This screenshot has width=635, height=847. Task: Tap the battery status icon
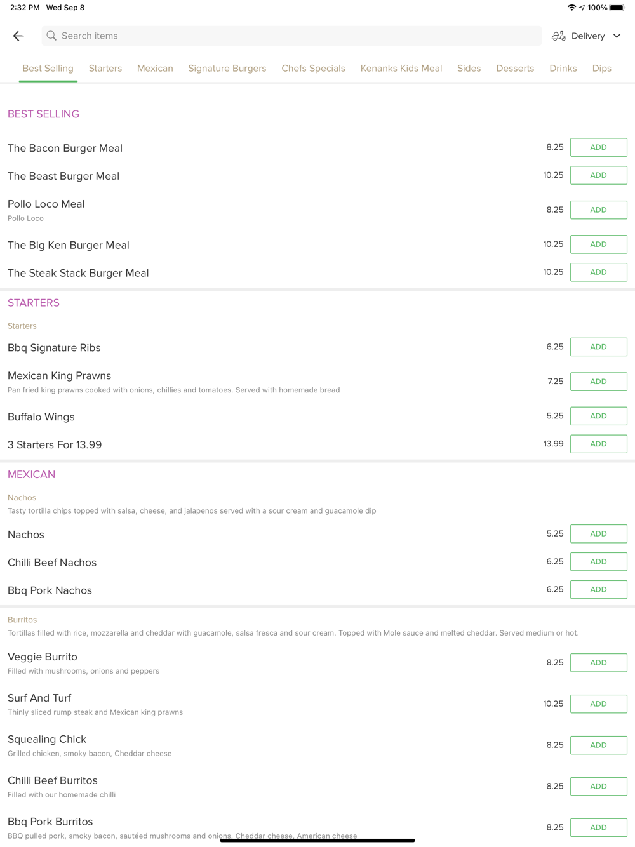click(x=617, y=8)
